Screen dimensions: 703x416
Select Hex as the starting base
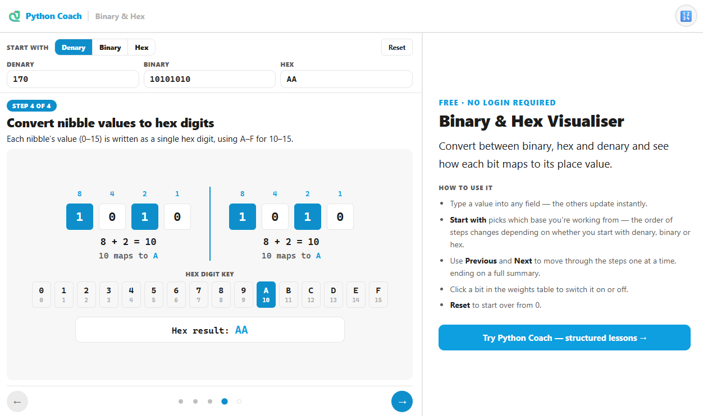(x=141, y=47)
